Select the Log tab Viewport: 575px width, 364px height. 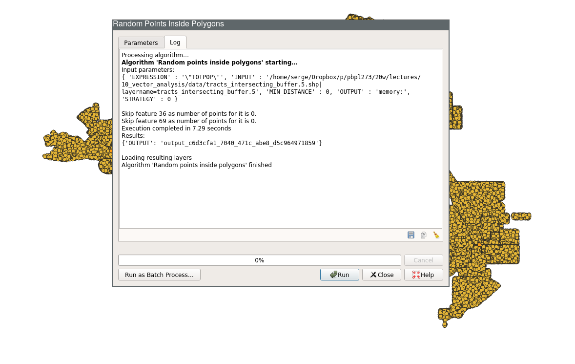tap(175, 43)
